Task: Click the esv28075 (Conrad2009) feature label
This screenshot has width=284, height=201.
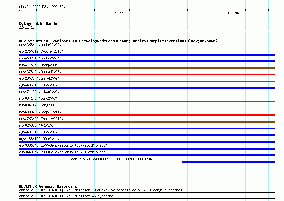Action: [39, 78]
